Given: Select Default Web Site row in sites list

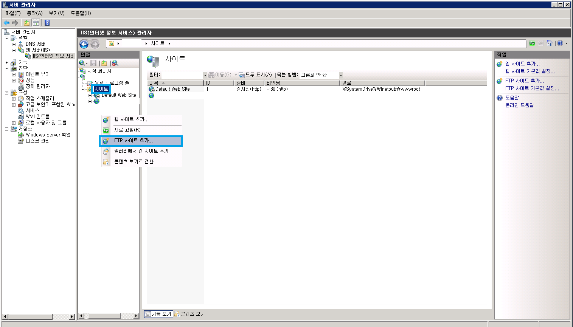Looking at the screenshot, I should pos(317,89).
